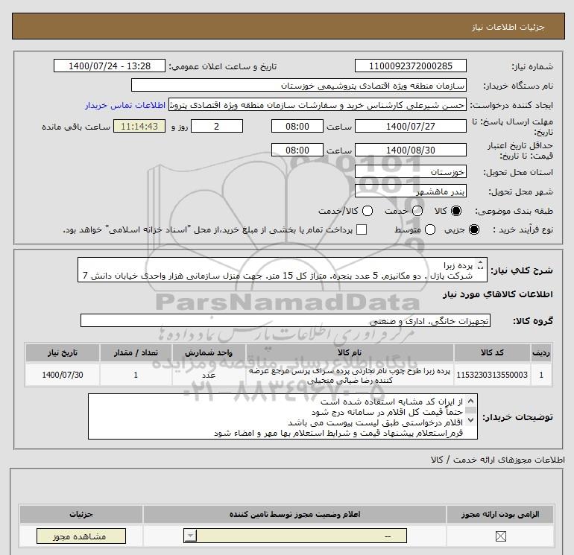Click the اعلام وضعیت مجوز توسط تامین کننده header
574x555 pixels.
(294, 514)
